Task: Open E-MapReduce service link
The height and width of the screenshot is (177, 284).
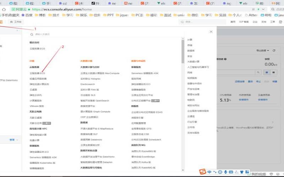Action: [x=97, y=129]
